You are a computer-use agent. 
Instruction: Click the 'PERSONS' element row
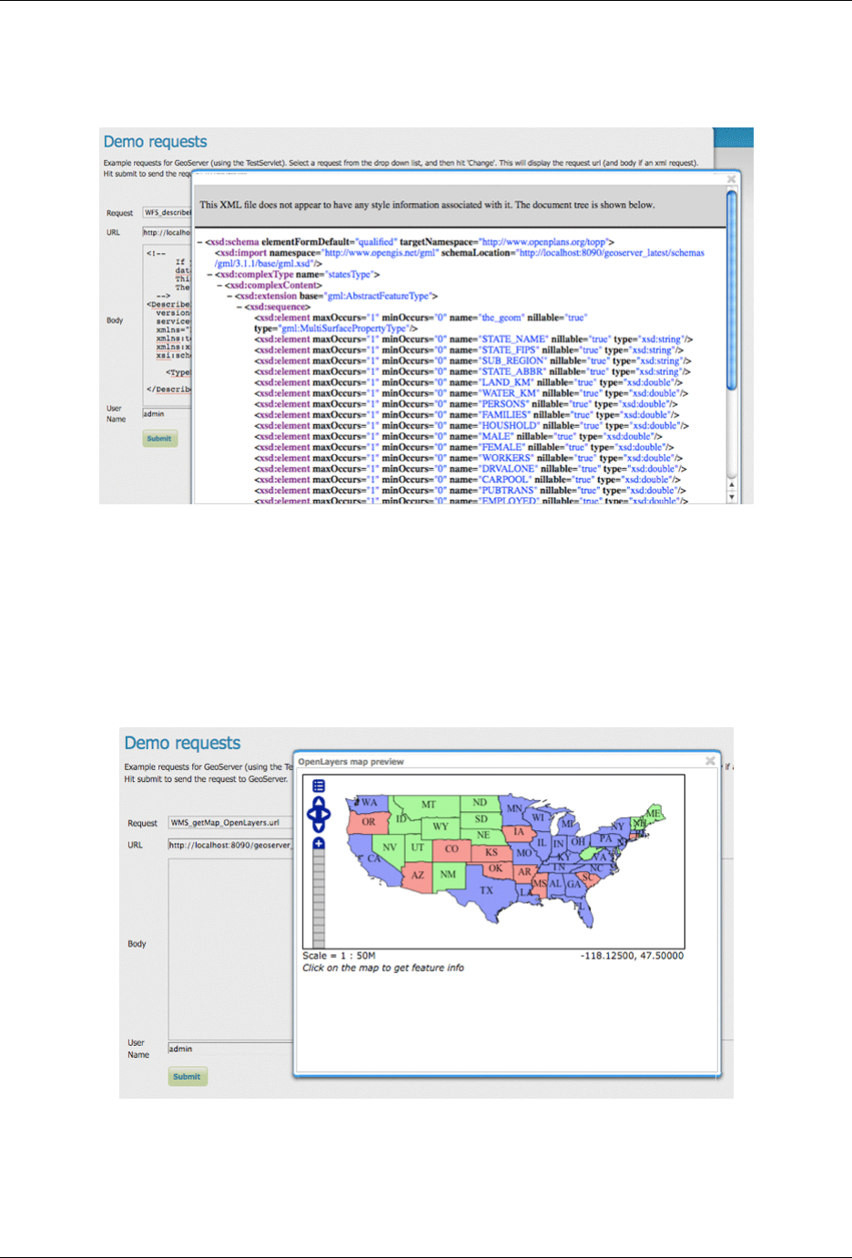(466, 404)
